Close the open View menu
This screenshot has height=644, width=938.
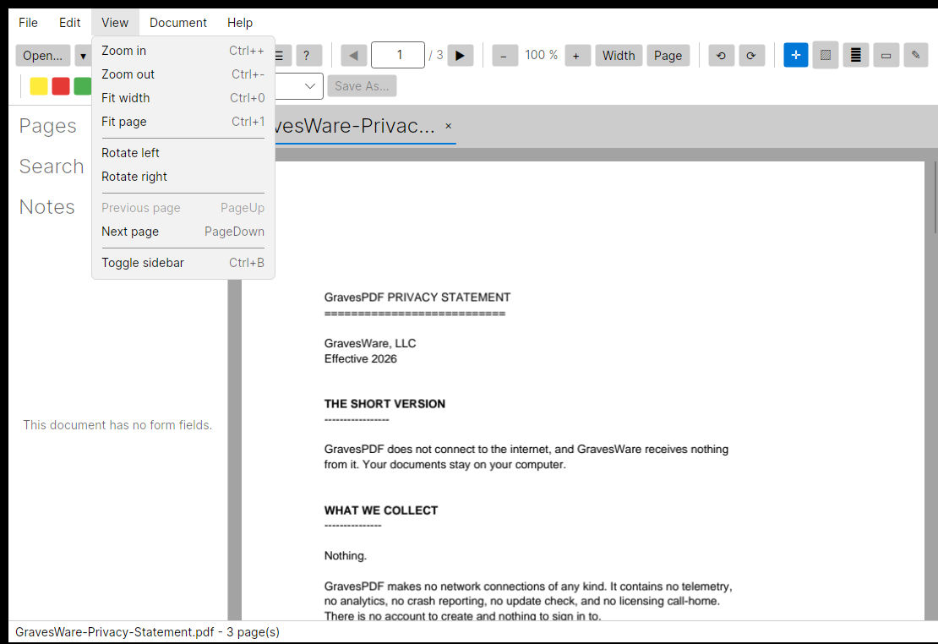[x=115, y=23]
